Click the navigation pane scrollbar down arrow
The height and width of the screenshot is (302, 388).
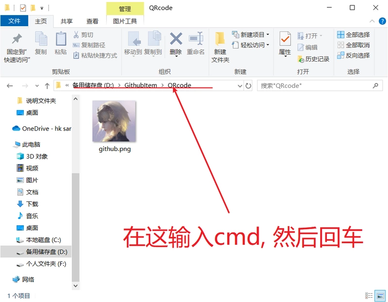pyautogui.click(x=76, y=285)
